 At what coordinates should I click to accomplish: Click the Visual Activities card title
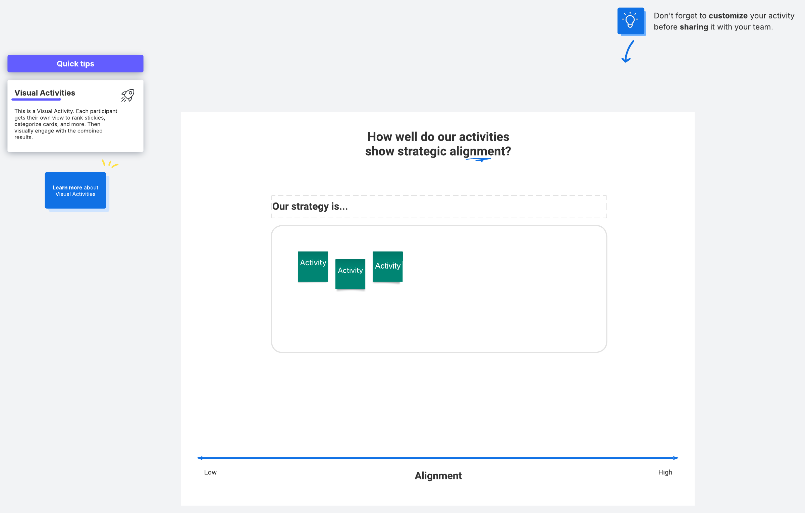45,93
